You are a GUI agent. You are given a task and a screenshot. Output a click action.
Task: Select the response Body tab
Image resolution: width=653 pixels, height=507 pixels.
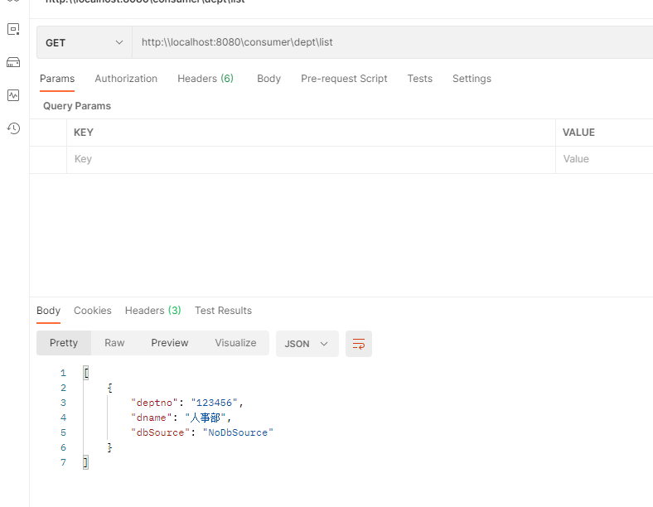[48, 311]
